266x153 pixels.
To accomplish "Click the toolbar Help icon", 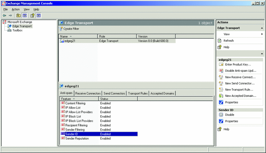I will pos(32,16).
